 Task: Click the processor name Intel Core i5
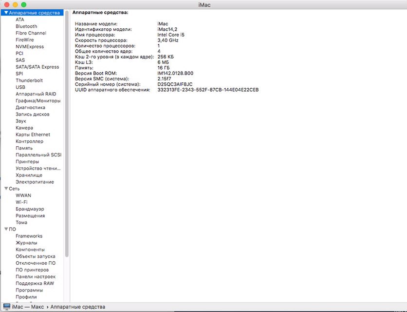(171, 35)
